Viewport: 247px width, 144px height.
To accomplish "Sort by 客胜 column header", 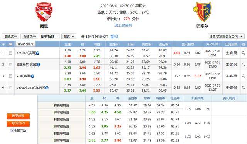I will coord(97,45).
